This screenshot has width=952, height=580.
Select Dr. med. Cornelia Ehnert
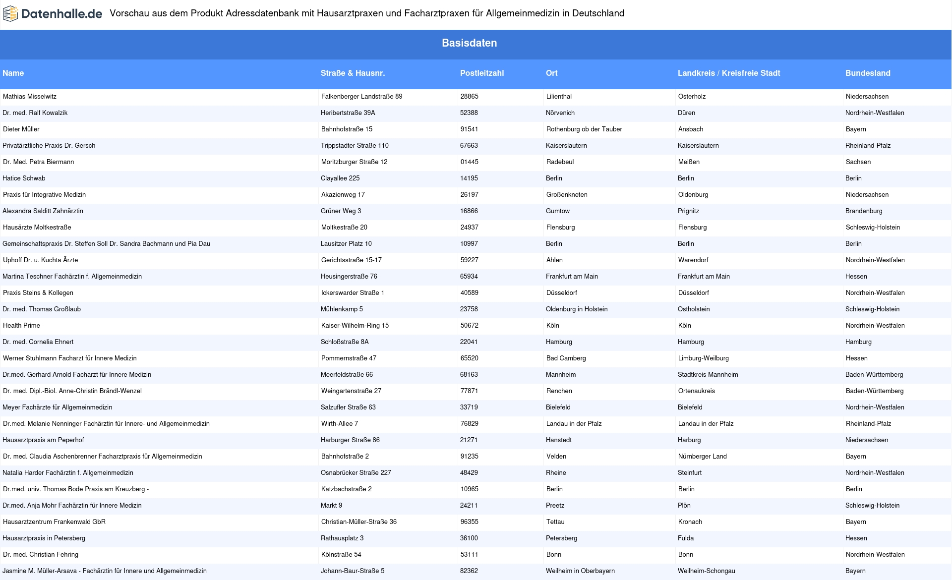38,342
